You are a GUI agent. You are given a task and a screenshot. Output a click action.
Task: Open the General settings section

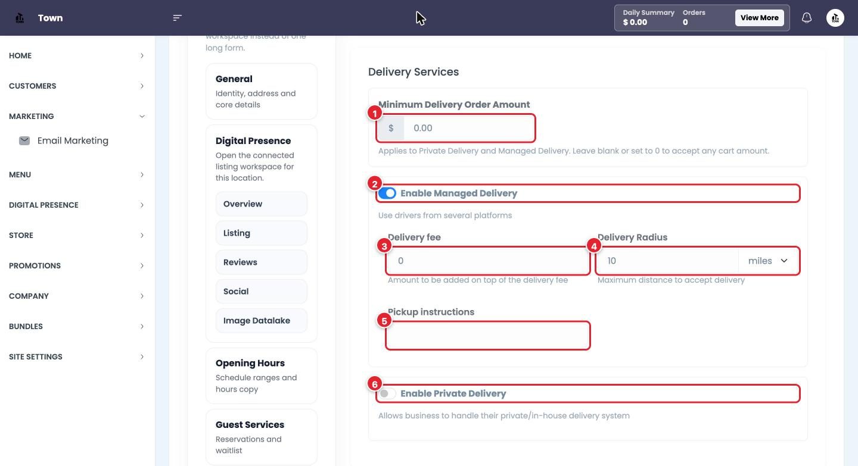(262, 91)
